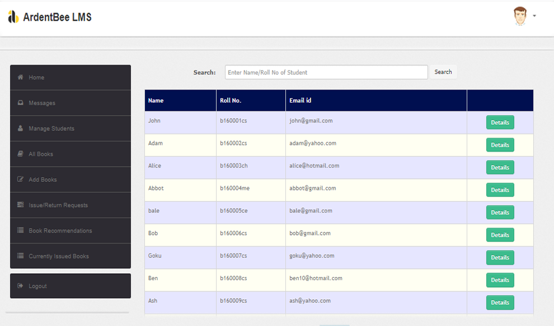Click the Add Books edit icon
The image size is (554, 326).
(21, 180)
